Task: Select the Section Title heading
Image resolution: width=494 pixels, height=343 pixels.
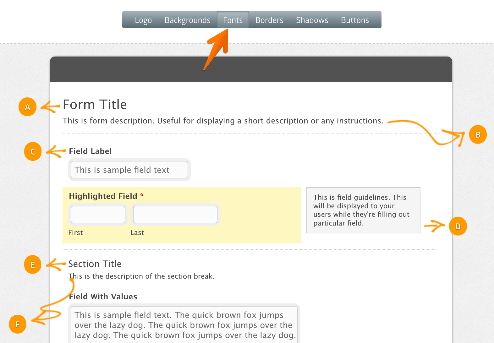Action: pyautogui.click(x=95, y=264)
